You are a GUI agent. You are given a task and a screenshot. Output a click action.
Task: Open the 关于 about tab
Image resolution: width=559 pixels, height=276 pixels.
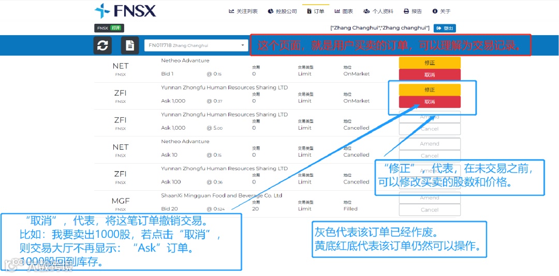tap(442, 11)
